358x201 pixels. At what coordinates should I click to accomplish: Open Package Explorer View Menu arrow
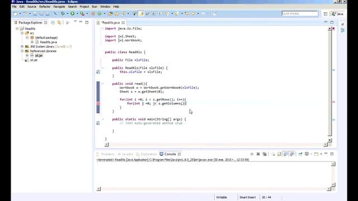[x=75, y=22]
